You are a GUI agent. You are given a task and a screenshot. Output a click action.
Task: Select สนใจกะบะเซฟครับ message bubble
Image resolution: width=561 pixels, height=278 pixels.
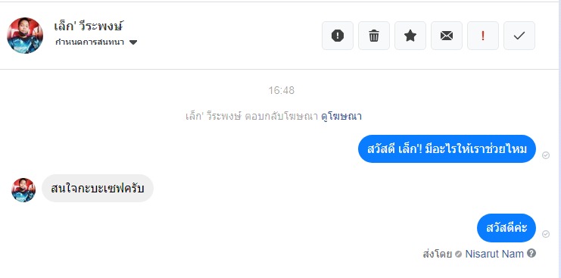click(98, 188)
